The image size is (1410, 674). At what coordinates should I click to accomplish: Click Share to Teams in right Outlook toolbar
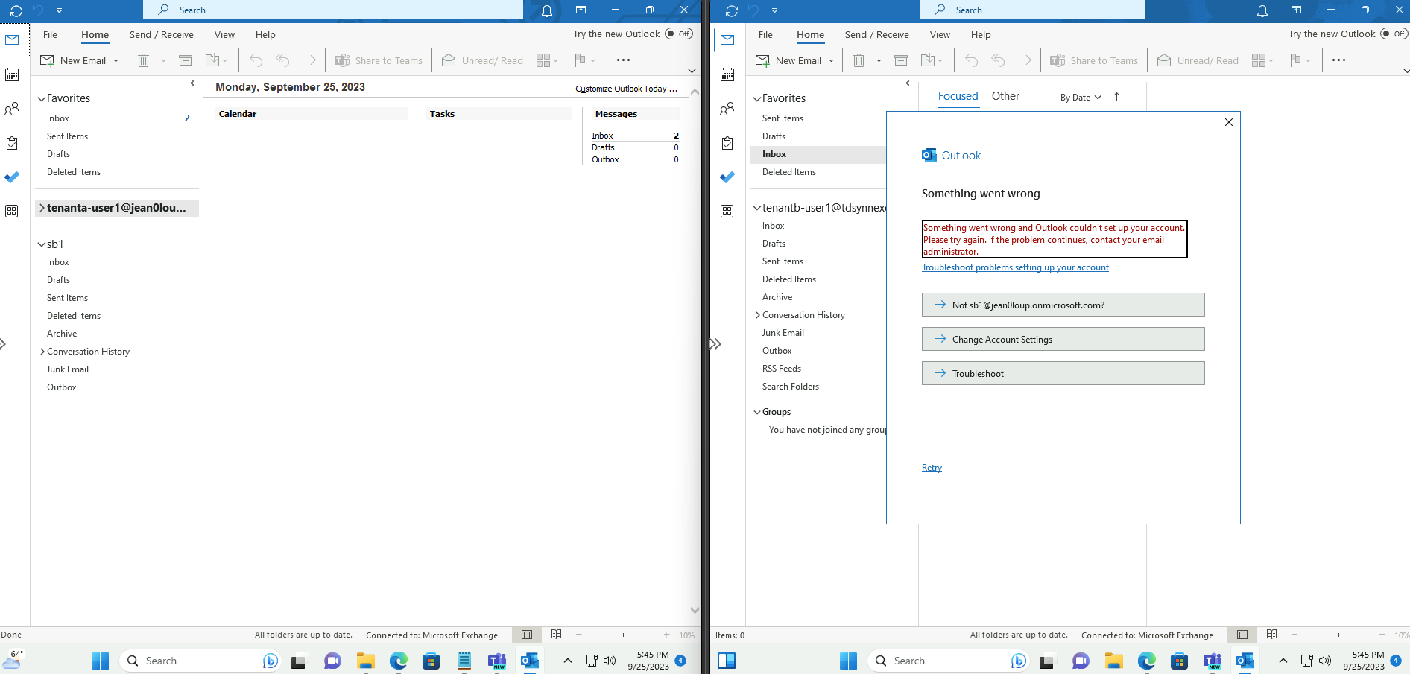coord(1094,60)
